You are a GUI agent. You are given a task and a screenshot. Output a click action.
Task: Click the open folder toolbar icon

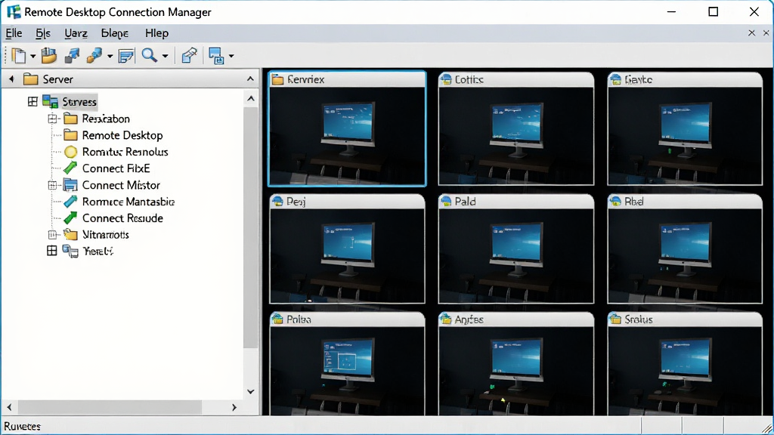tap(49, 56)
